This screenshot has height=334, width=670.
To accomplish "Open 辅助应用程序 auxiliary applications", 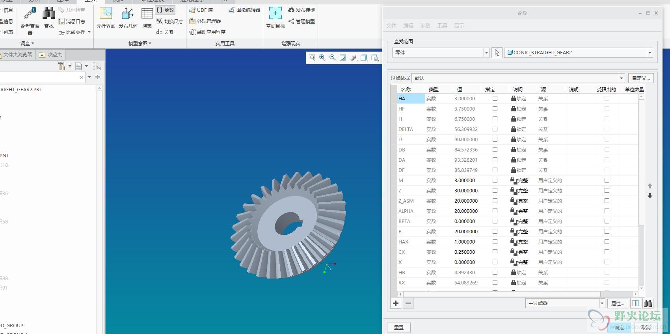I will 207,32.
